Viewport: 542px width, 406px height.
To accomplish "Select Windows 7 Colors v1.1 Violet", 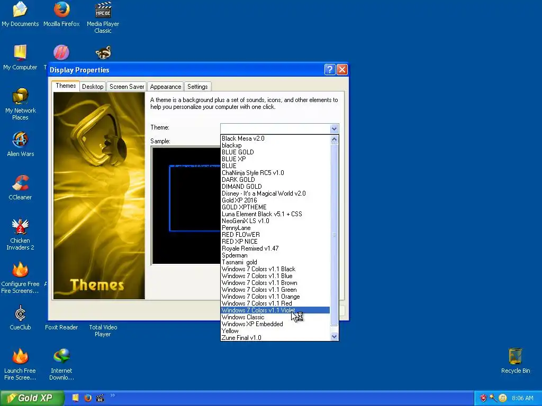I will click(275, 310).
